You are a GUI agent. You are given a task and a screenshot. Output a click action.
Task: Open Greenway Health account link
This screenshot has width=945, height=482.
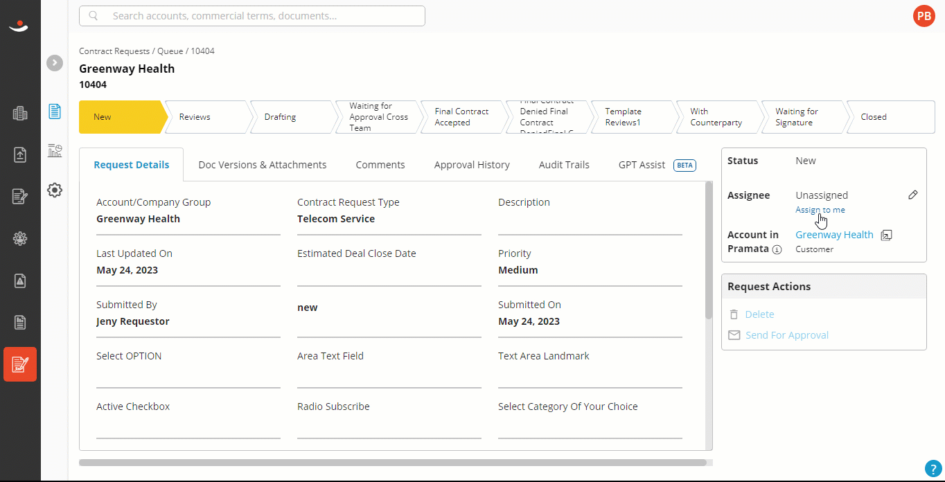click(834, 235)
